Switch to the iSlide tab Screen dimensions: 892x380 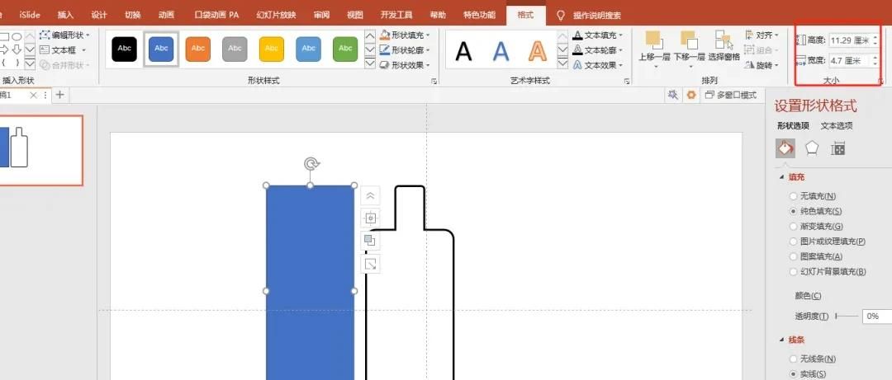[30, 16]
